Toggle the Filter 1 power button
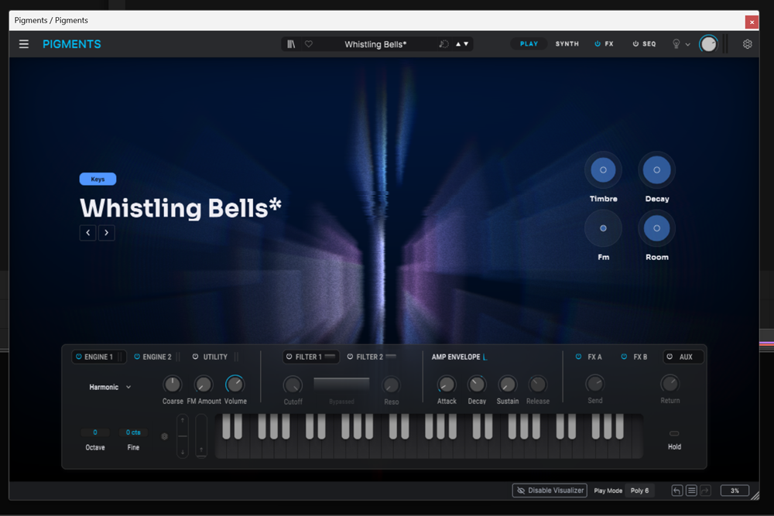 [x=289, y=357]
